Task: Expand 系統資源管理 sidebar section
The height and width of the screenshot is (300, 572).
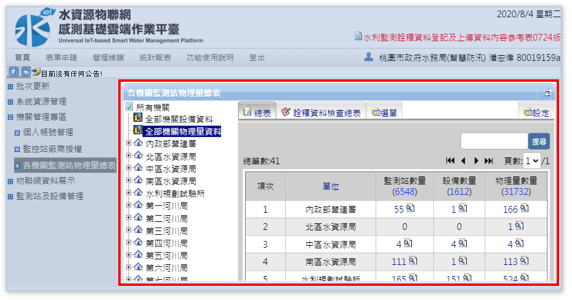Action: pyautogui.click(x=10, y=102)
